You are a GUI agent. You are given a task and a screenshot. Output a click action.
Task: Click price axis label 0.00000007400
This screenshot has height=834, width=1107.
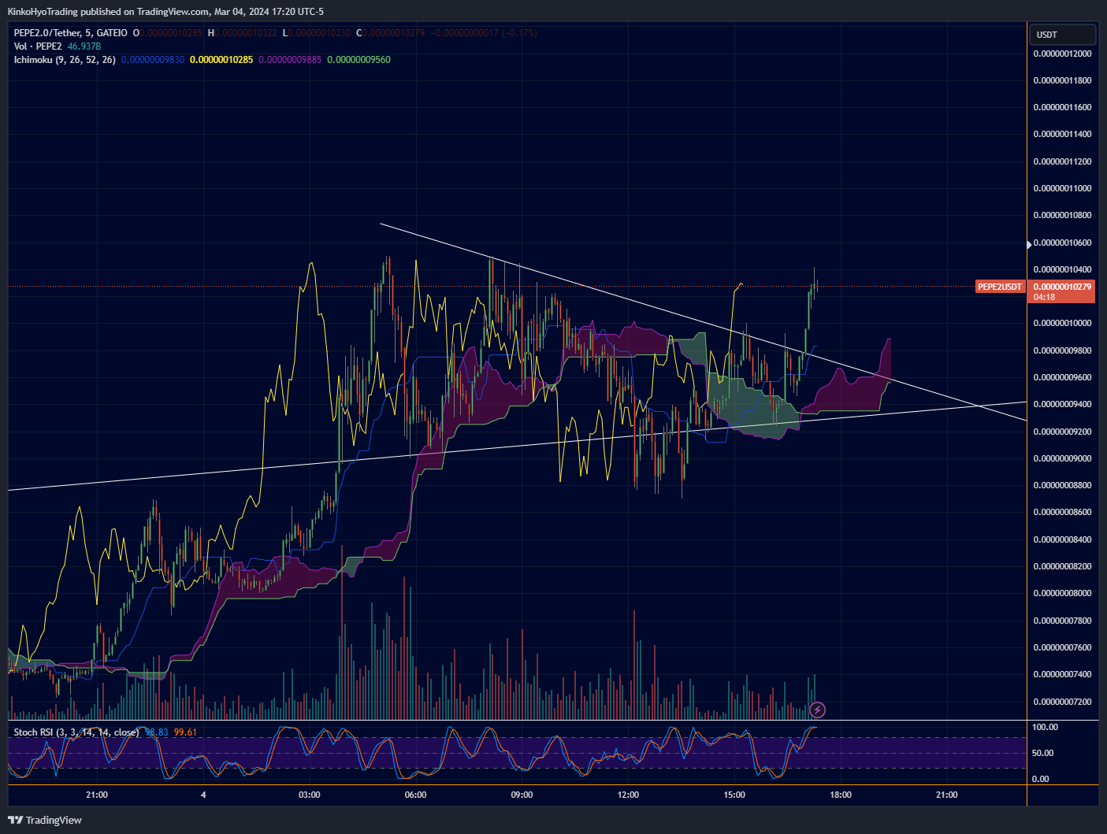pos(1062,674)
